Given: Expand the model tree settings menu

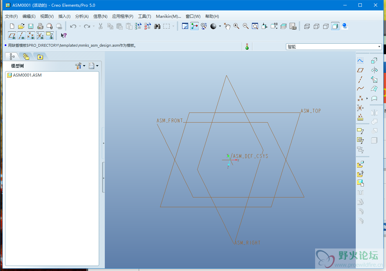Looking at the screenshot, I should click(x=80, y=66).
